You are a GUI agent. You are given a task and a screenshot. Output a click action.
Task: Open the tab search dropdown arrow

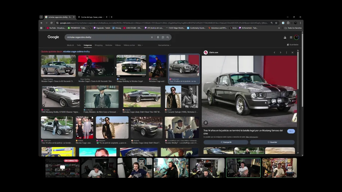(41, 17)
